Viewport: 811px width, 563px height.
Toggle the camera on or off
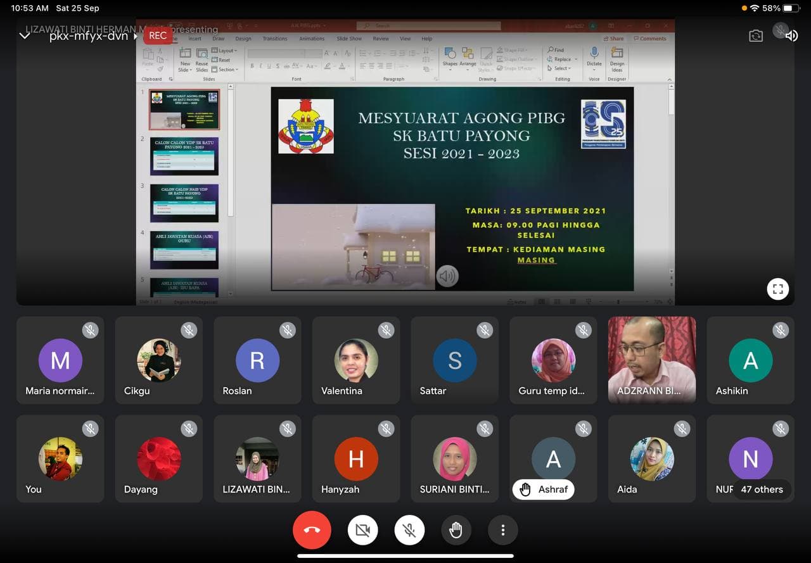click(363, 530)
